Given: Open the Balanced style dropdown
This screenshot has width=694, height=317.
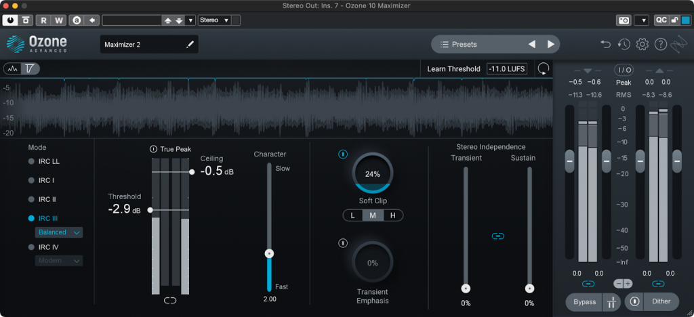Looking at the screenshot, I should (59, 232).
